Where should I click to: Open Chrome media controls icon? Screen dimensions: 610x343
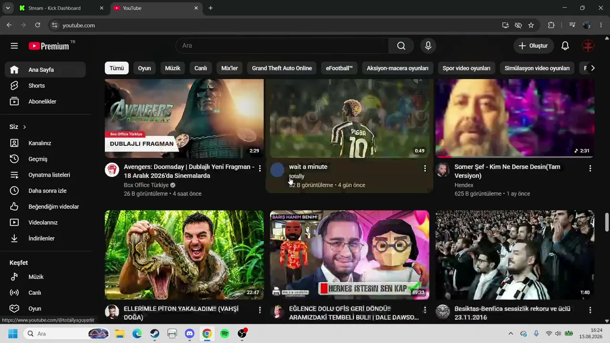[x=572, y=25]
